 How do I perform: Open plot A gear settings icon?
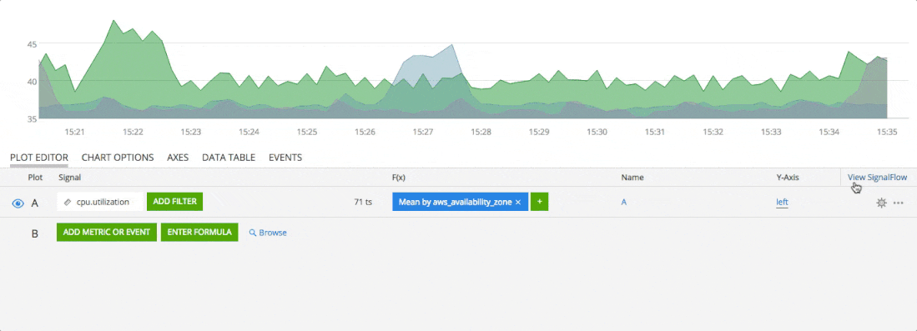881,203
